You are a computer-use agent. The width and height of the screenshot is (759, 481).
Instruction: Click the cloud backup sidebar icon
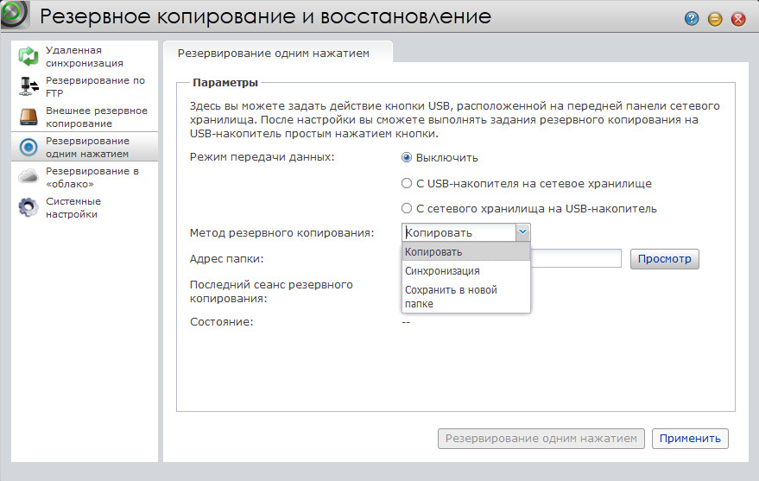click(29, 177)
